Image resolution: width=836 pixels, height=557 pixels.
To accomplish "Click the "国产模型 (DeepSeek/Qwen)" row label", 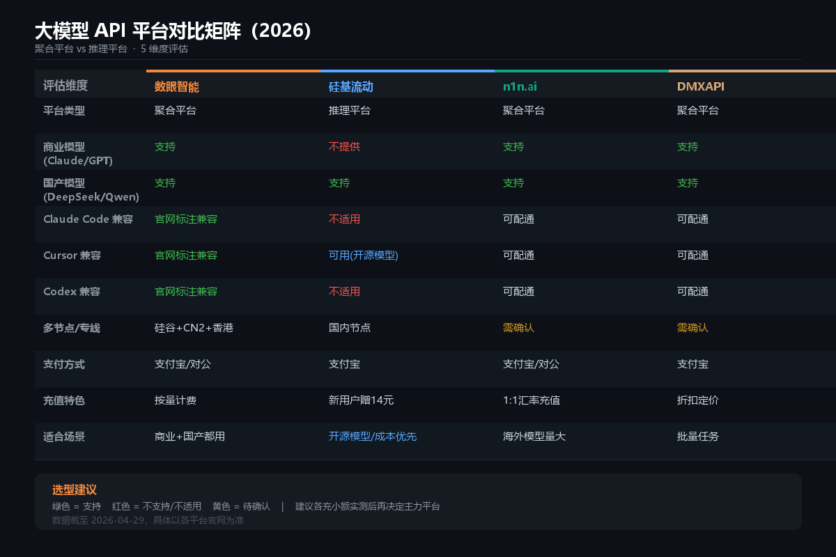I will point(91,190).
